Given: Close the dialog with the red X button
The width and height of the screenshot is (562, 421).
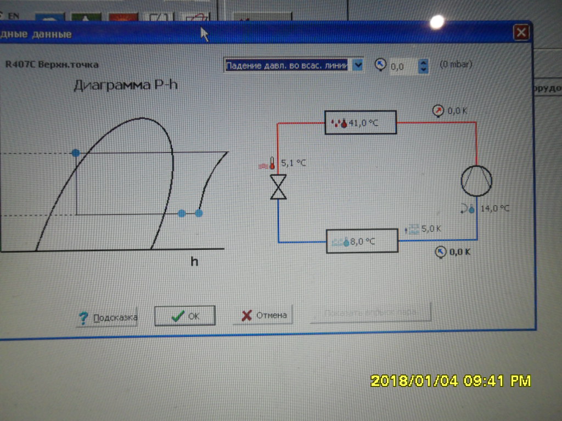Looking at the screenshot, I should [520, 33].
